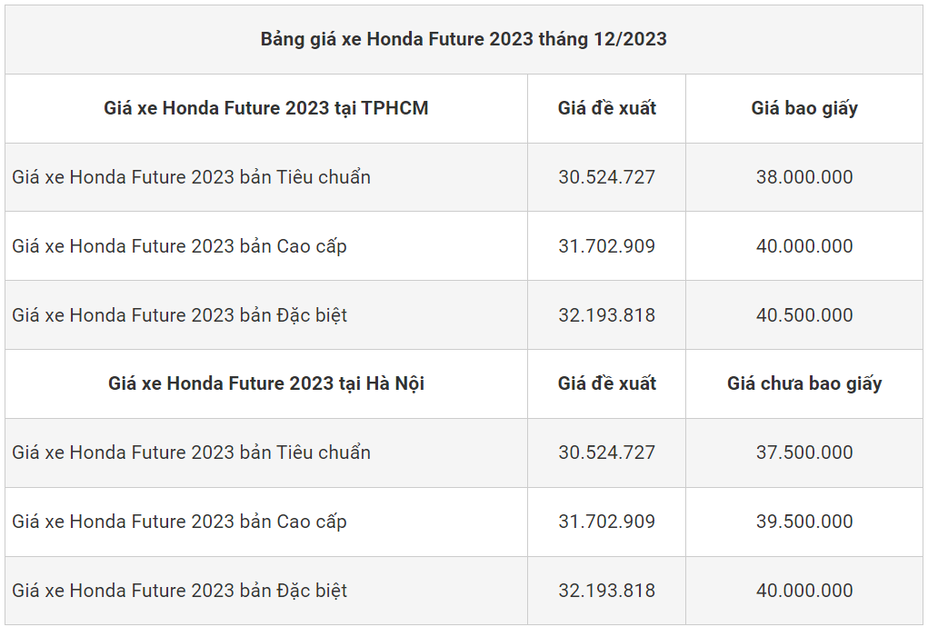
Task: Click the Hà Nội Đặc biệt price 40.000.000
Action: 804,591
